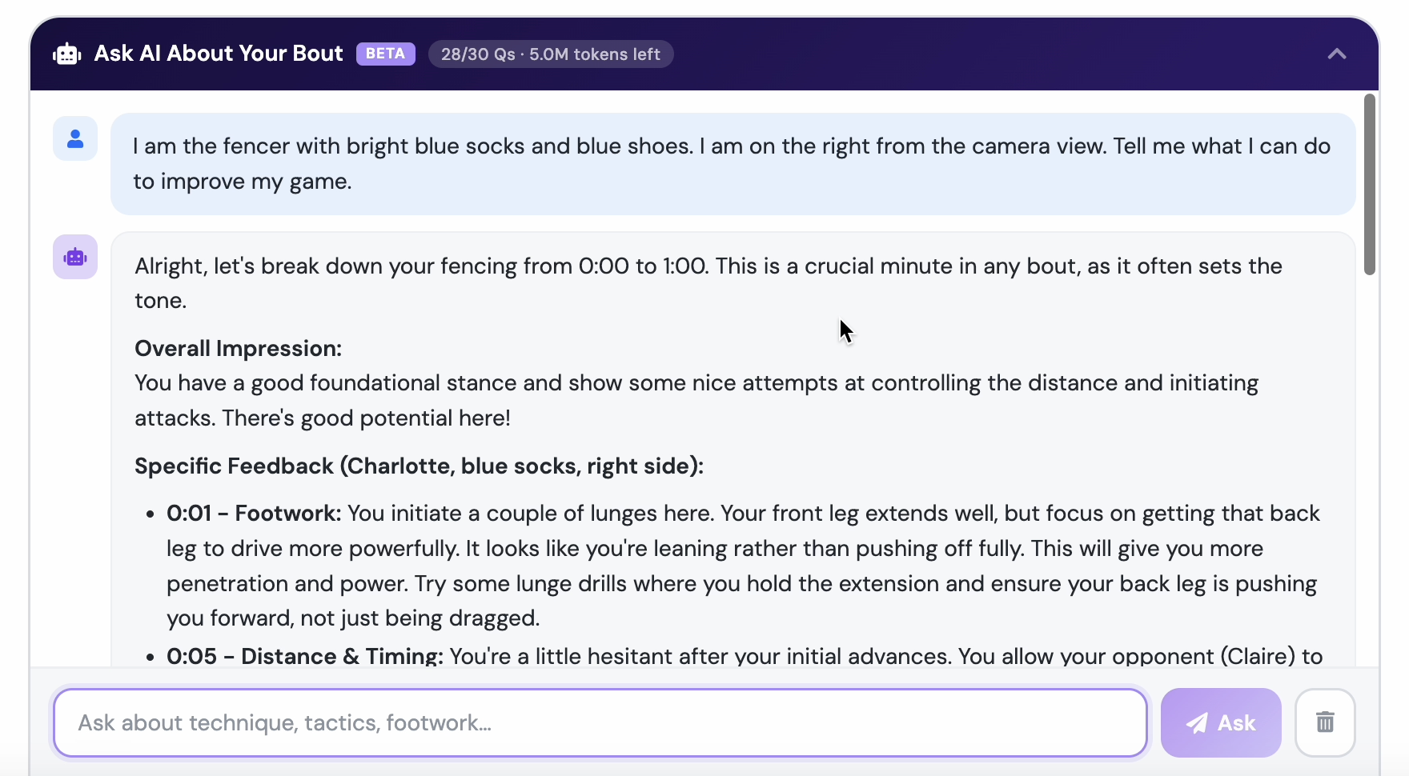Click the user avatar icon beside the question
1409x776 pixels.
point(75,139)
